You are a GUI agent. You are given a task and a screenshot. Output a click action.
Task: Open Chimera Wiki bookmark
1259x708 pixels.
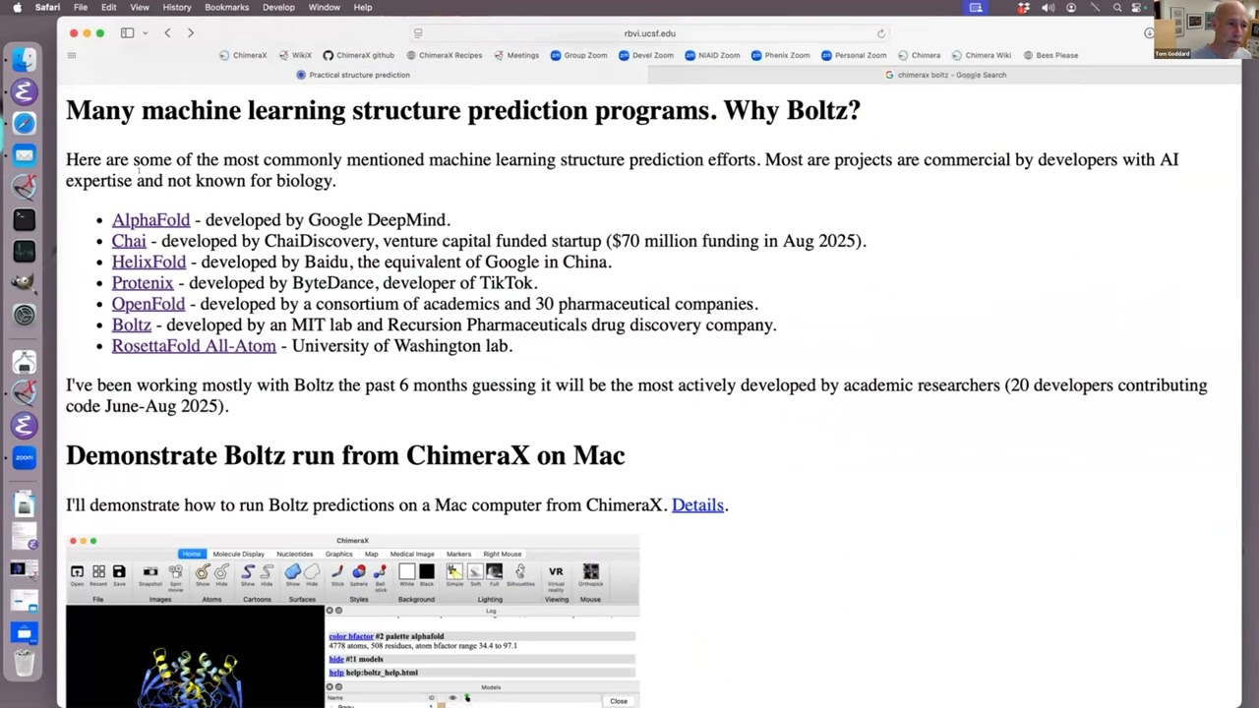point(982,55)
